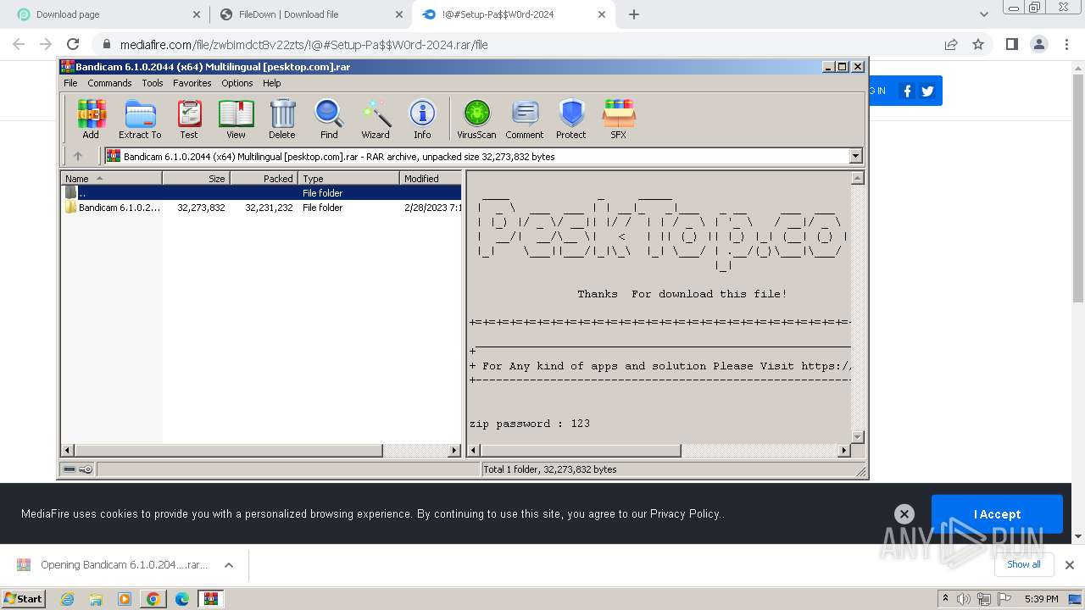
Task: Sort by the Type column header
Action: click(x=348, y=178)
